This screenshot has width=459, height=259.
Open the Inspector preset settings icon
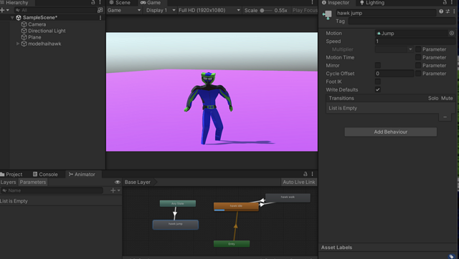tap(448, 11)
